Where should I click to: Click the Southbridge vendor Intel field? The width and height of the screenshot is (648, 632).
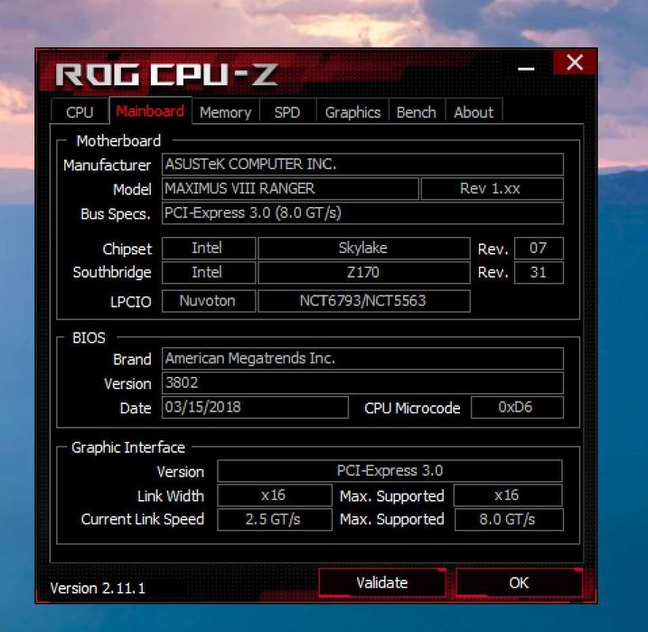click(x=209, y=272)
